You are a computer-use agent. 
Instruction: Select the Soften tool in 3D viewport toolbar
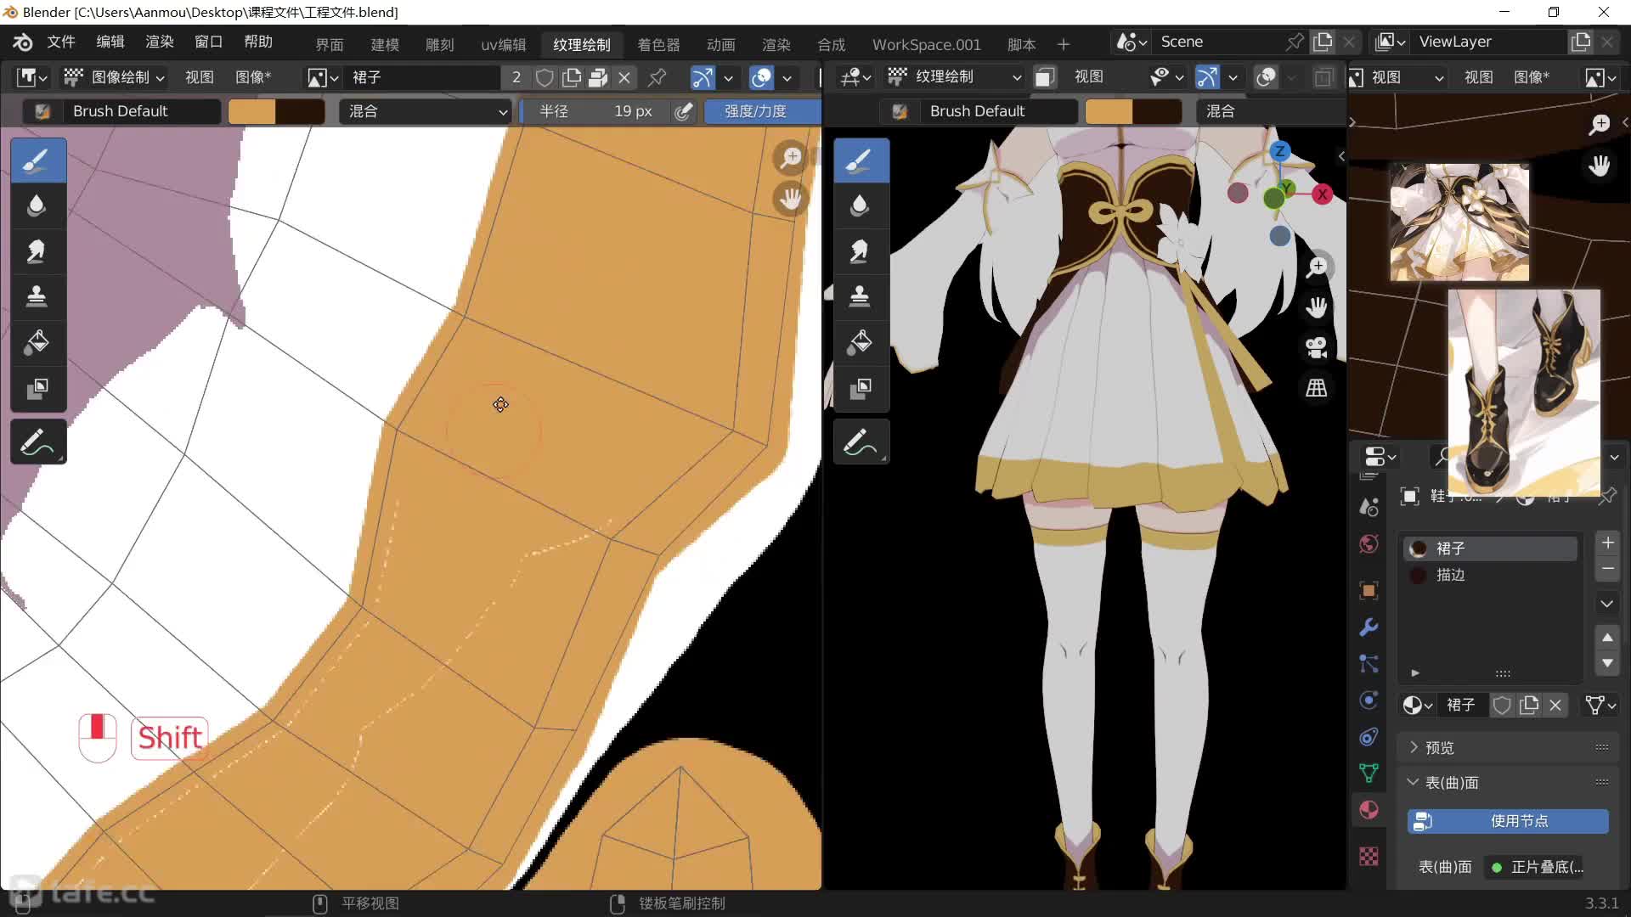click(861, 206)
